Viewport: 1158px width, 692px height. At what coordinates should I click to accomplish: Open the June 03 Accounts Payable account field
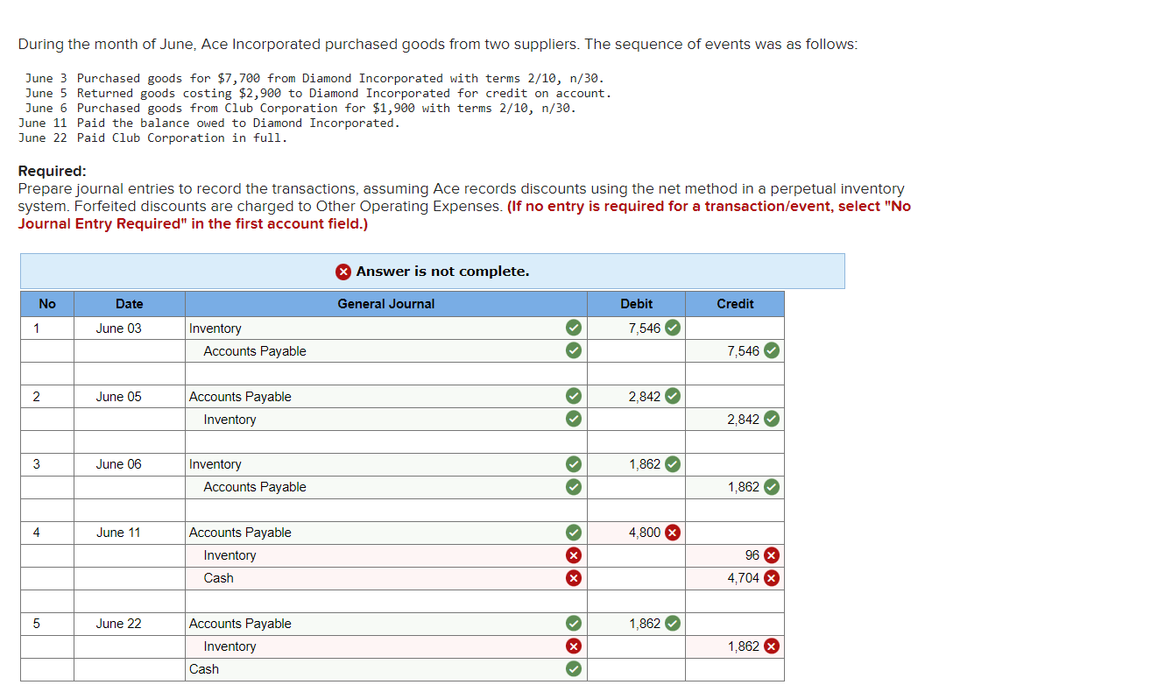click(385, 350)
